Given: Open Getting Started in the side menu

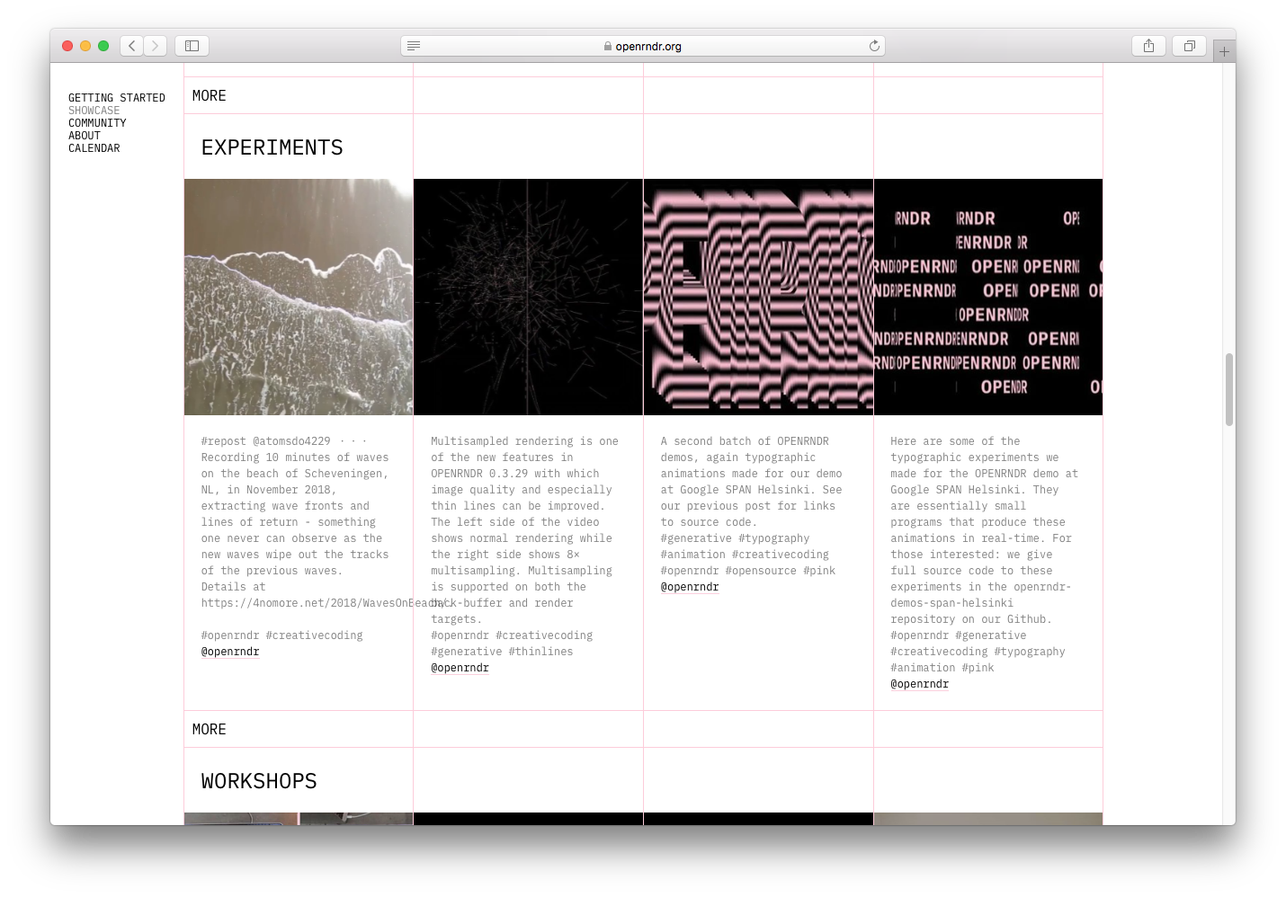Looking at the screenshot, I should (x=117, y=98).
